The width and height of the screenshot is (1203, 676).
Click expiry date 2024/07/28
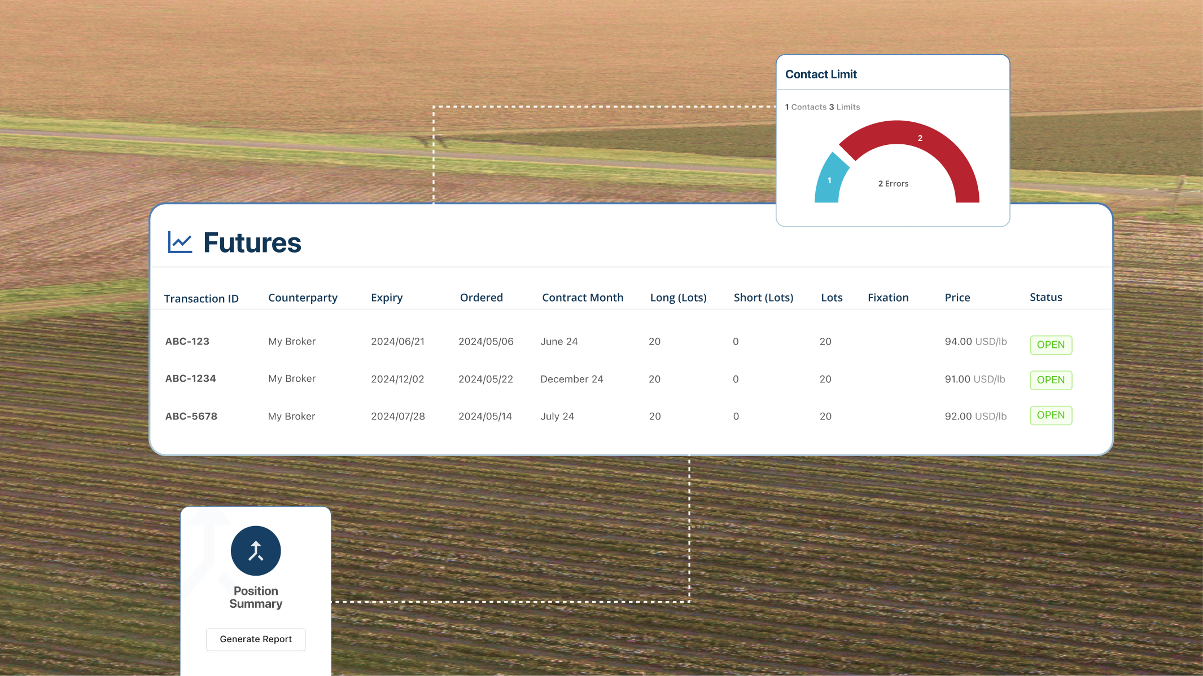398,417
